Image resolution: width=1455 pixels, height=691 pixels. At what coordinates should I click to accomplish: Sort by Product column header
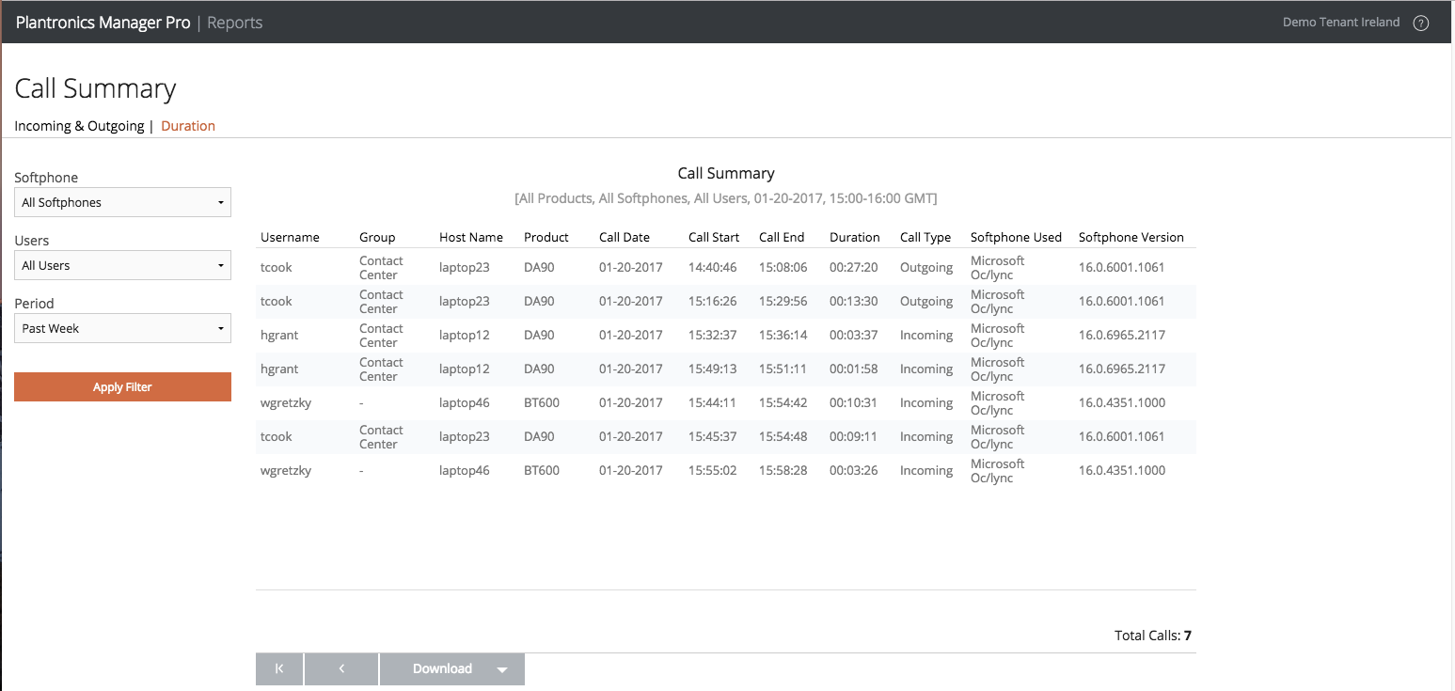point(546,237)
